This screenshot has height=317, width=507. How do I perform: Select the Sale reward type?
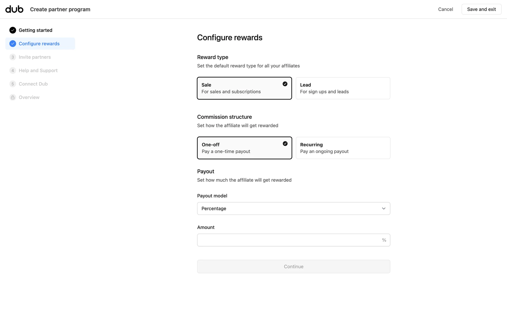pyautogui.click(x=244, y=88)
